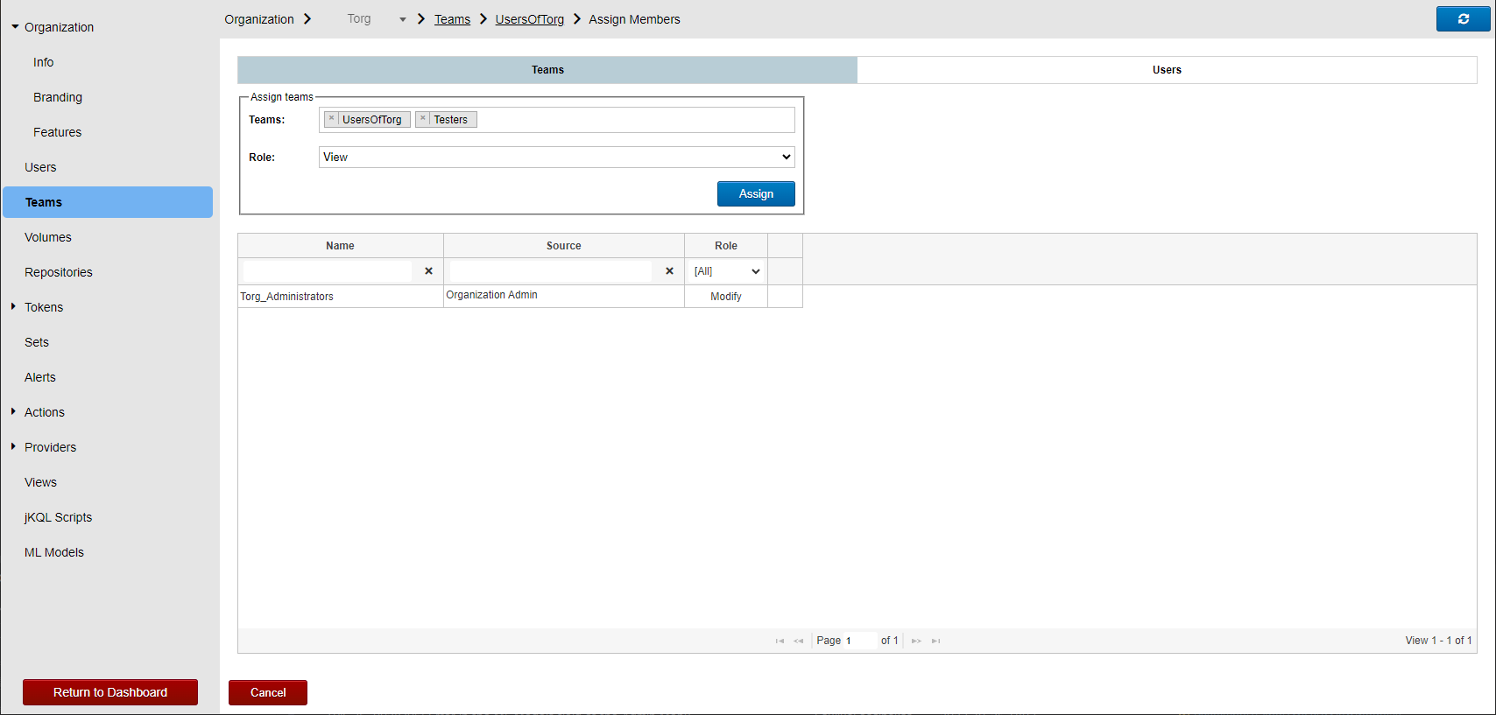Follow the Teams breadcrumb link
Viewport: 1496px width, 715px height.
[452, 19]
